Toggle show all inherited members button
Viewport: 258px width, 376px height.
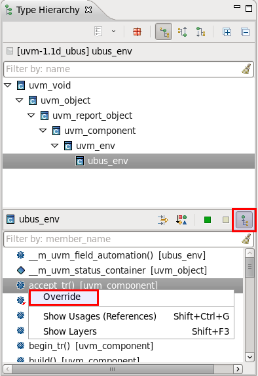[244, 220]
